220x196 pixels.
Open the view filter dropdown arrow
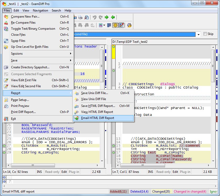coord(104,25)
